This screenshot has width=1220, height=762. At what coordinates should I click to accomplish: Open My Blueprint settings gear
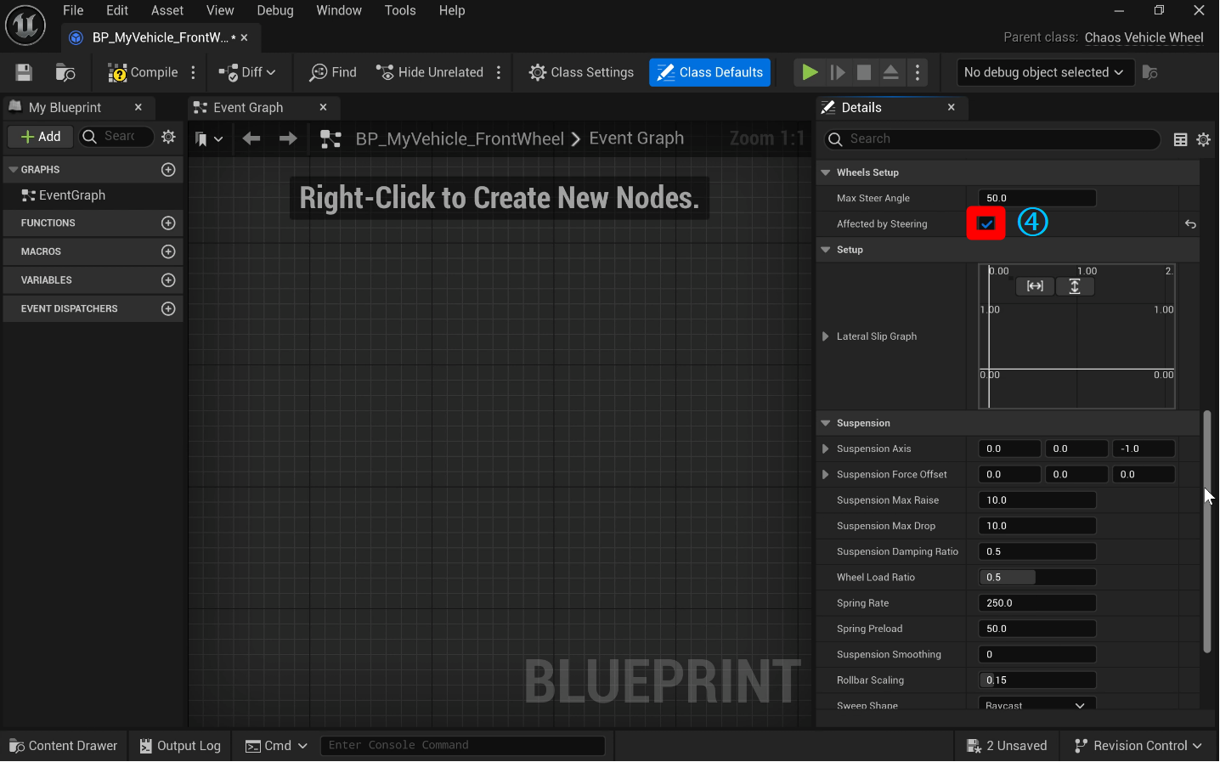point(169,137)
